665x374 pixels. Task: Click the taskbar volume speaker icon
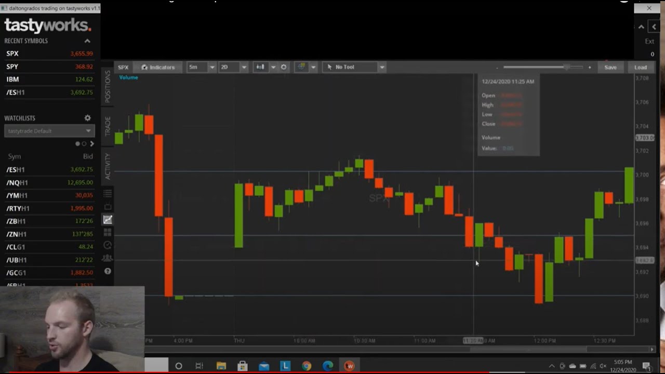[x=603, y=366]
